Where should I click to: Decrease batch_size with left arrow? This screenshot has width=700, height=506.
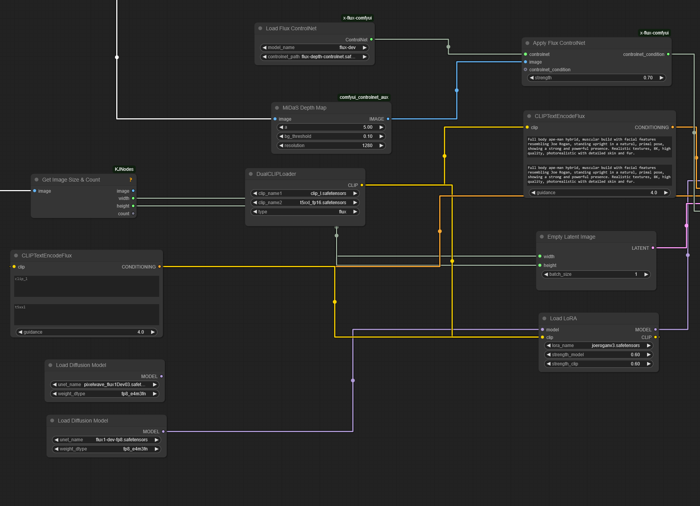point(546,274)
